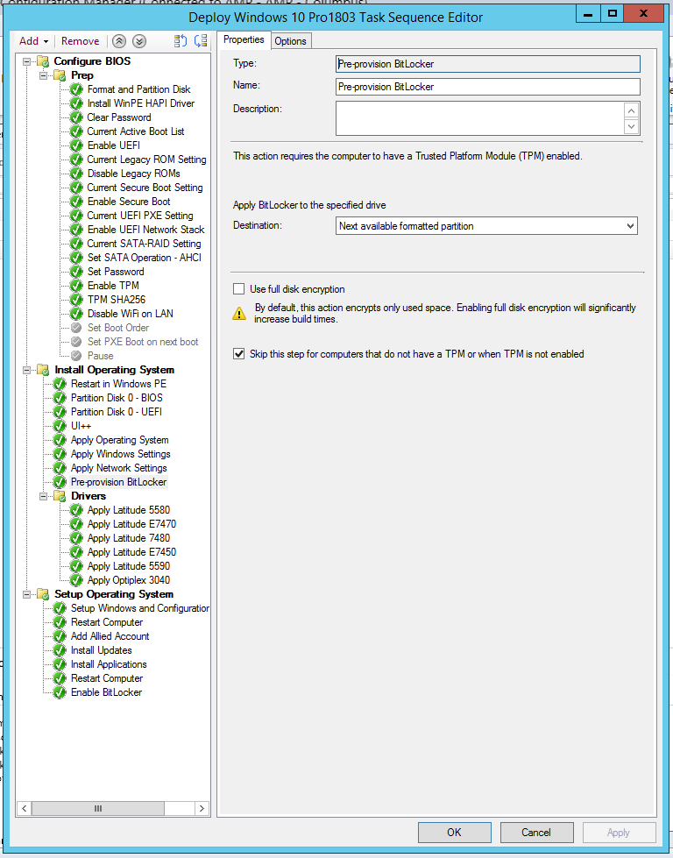673x858 pixels.
Task: Click the disabled grey icon next to Pause step
Action: click(x=76, y=356)
